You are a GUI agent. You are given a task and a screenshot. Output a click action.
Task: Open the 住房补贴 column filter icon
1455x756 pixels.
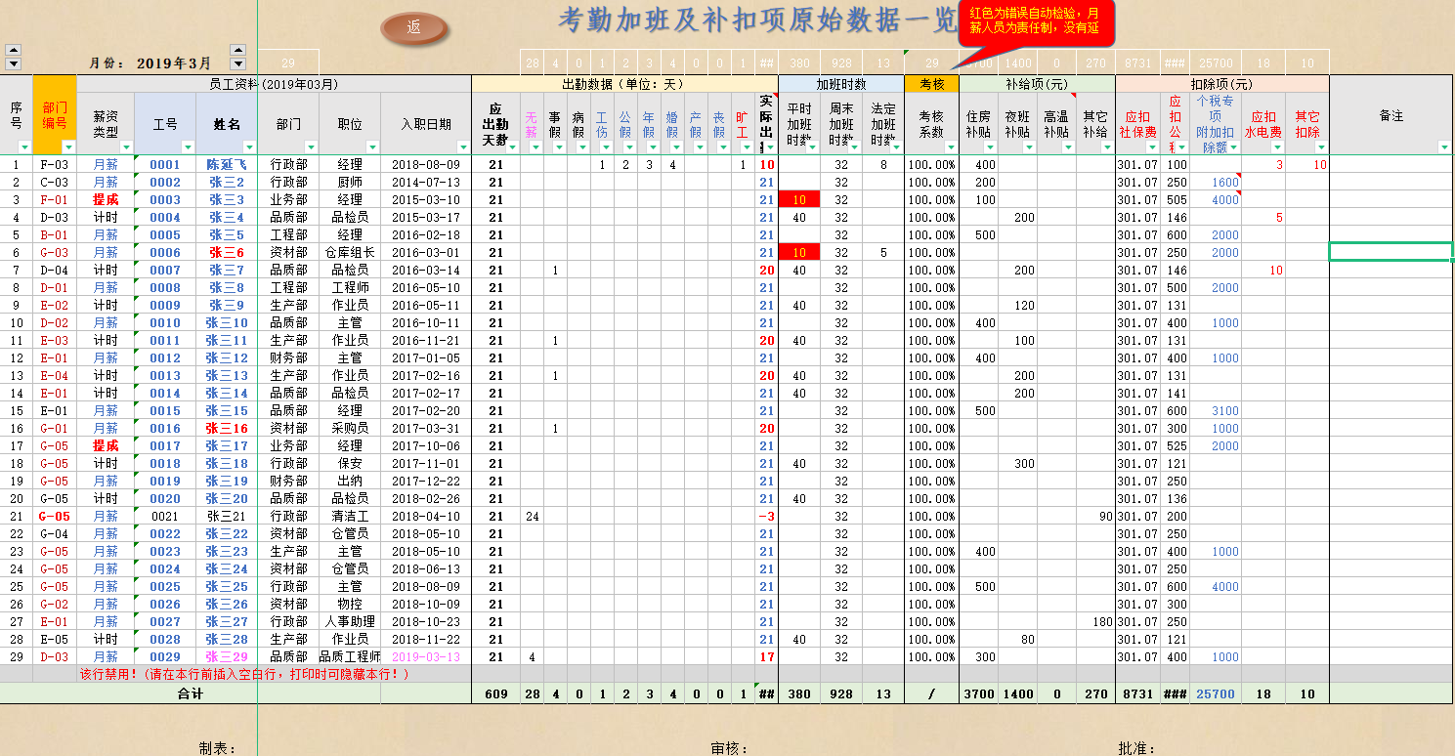[990, 147]
